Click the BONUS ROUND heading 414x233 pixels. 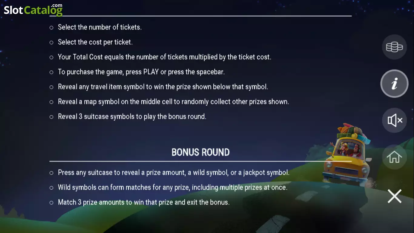click(201, 152)
